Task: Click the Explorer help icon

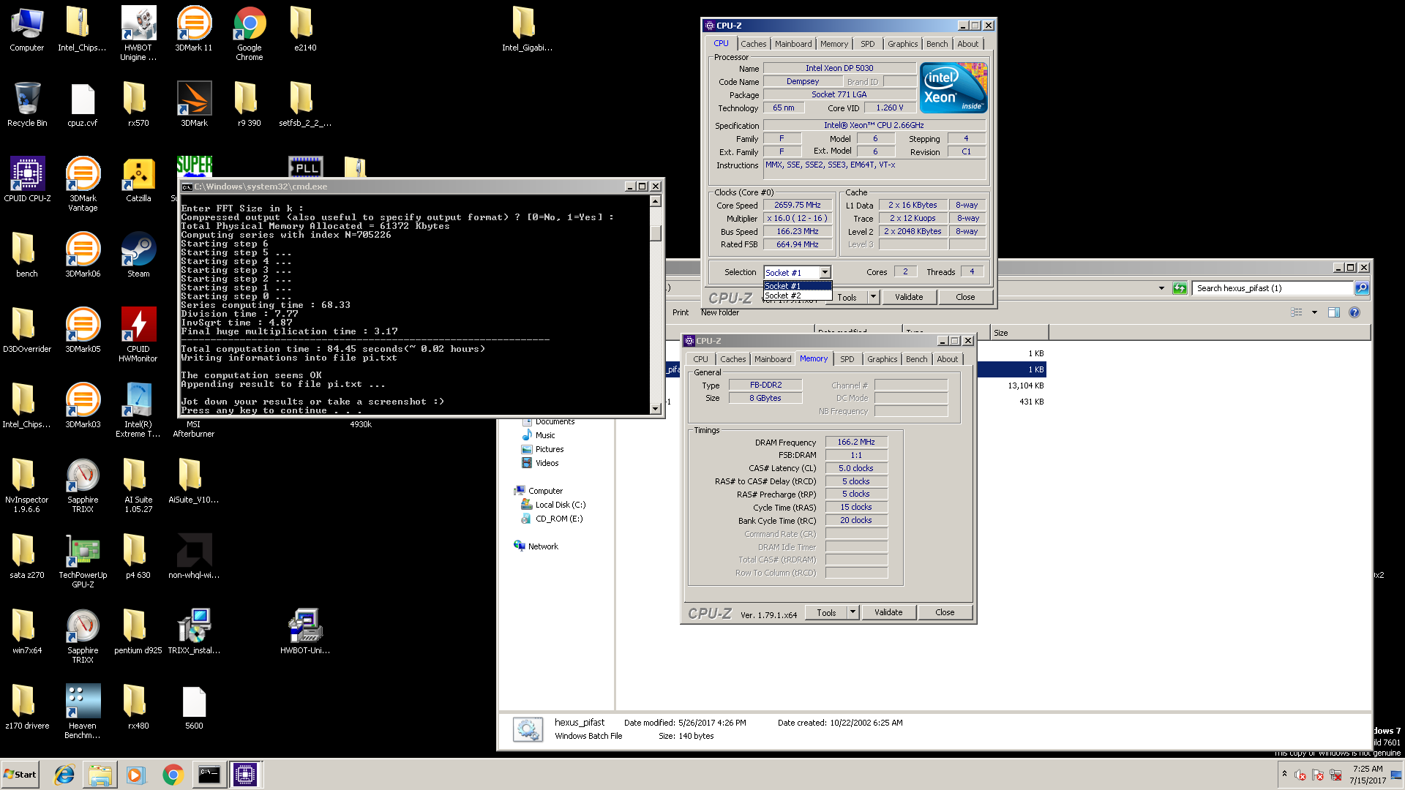Action: coord(1355,312)
